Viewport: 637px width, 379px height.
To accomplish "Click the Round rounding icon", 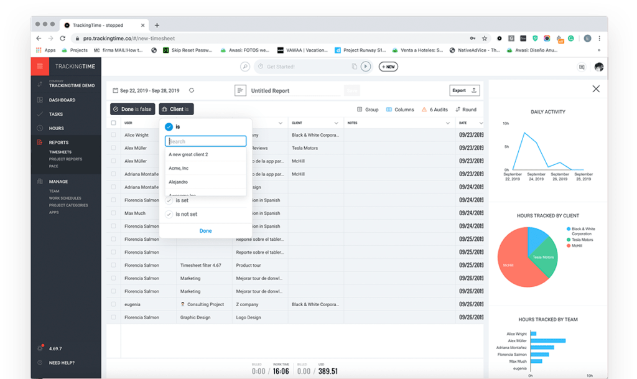I will [458, 110].
